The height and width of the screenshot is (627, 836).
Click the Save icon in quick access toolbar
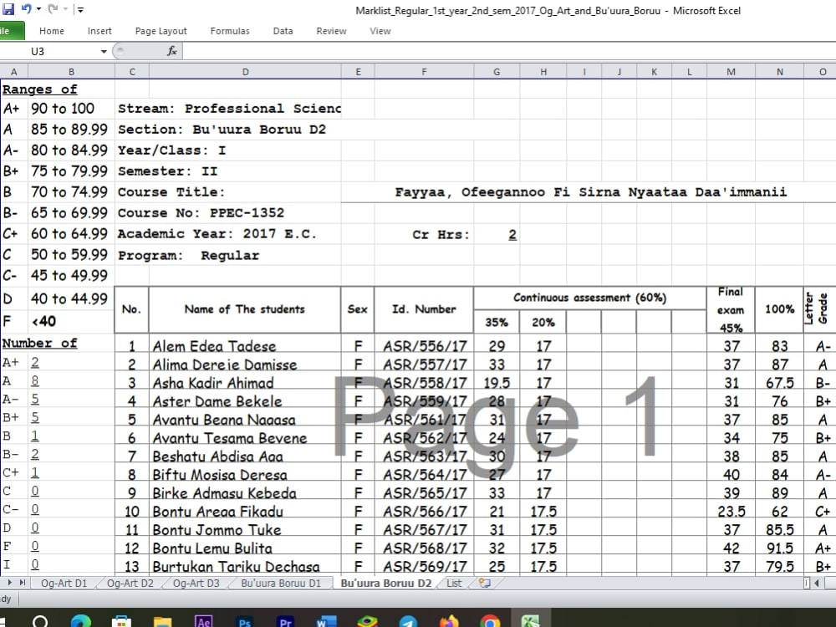tap(8, 9)
